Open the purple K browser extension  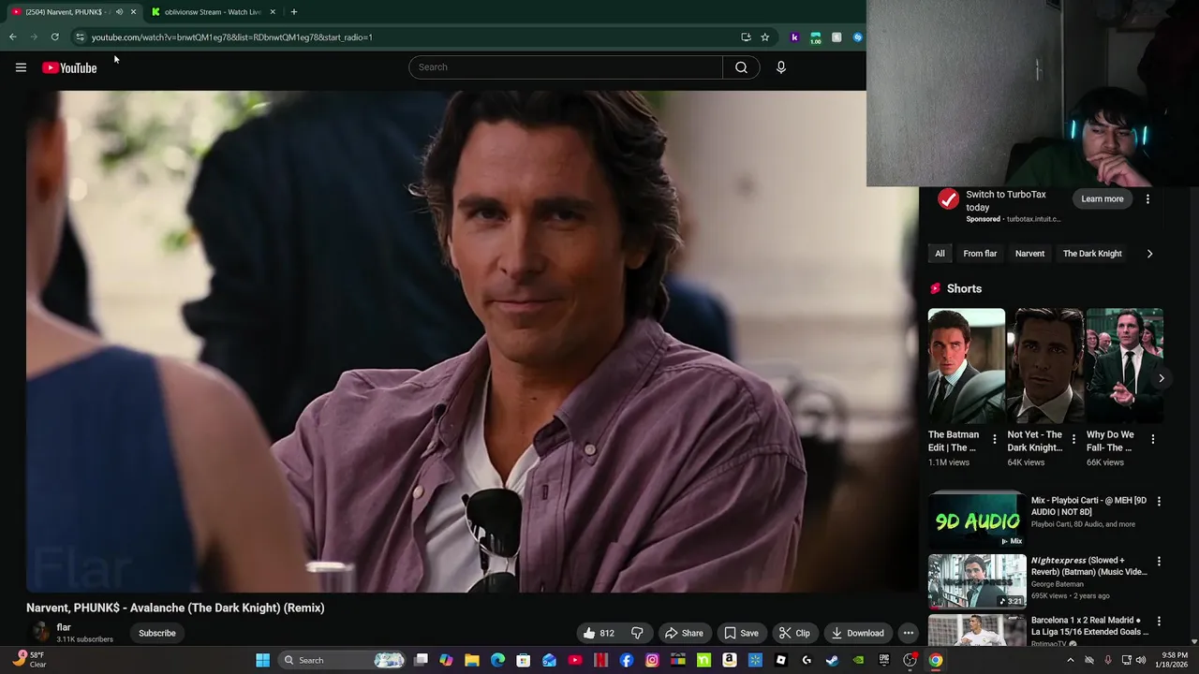[x=794, y=37]
